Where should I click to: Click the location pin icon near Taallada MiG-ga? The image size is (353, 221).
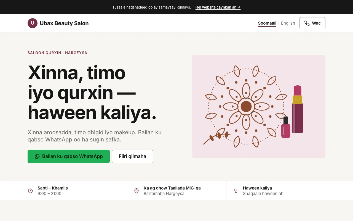point(137,191)
